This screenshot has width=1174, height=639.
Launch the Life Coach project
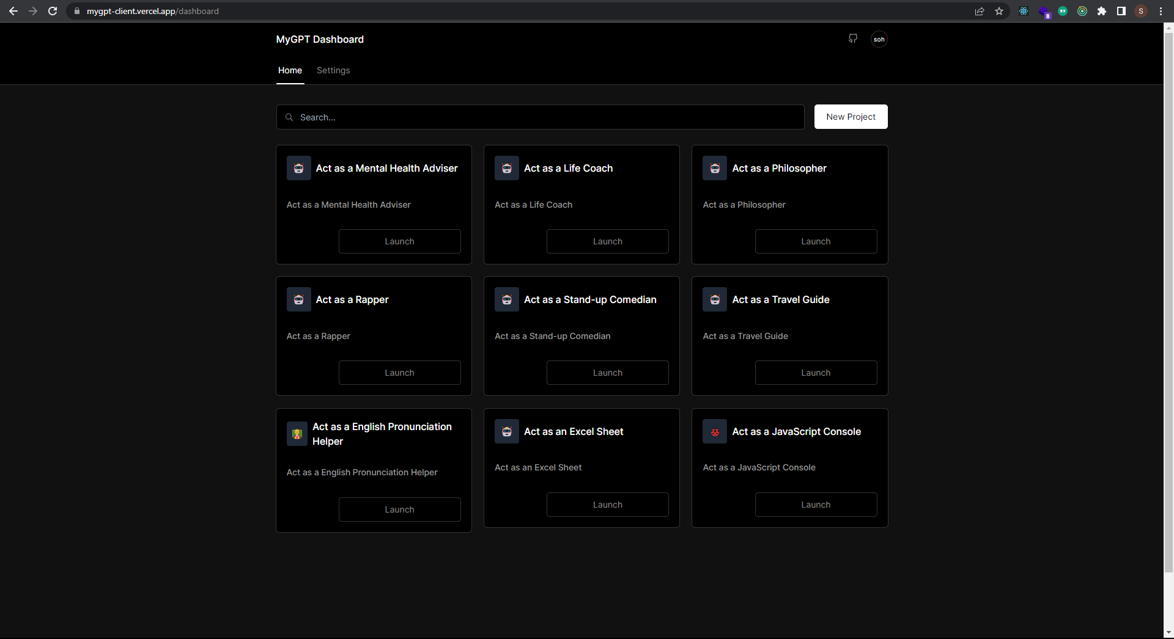click(x=608, y=241)
